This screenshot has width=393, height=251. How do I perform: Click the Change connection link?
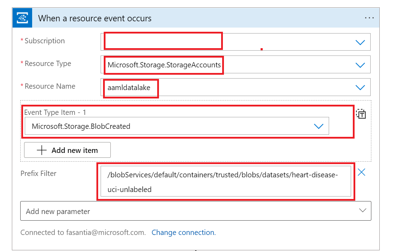pyautogui.click(x=183, y=232)
